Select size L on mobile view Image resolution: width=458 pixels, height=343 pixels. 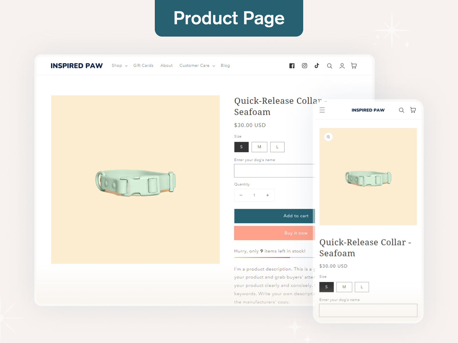[x=362, y=287]
